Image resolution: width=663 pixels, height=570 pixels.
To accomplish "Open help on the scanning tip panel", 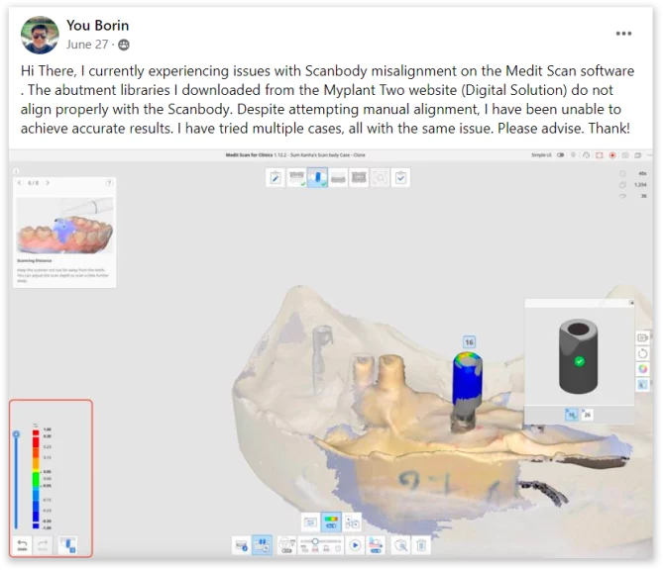I will coord(109,183).
